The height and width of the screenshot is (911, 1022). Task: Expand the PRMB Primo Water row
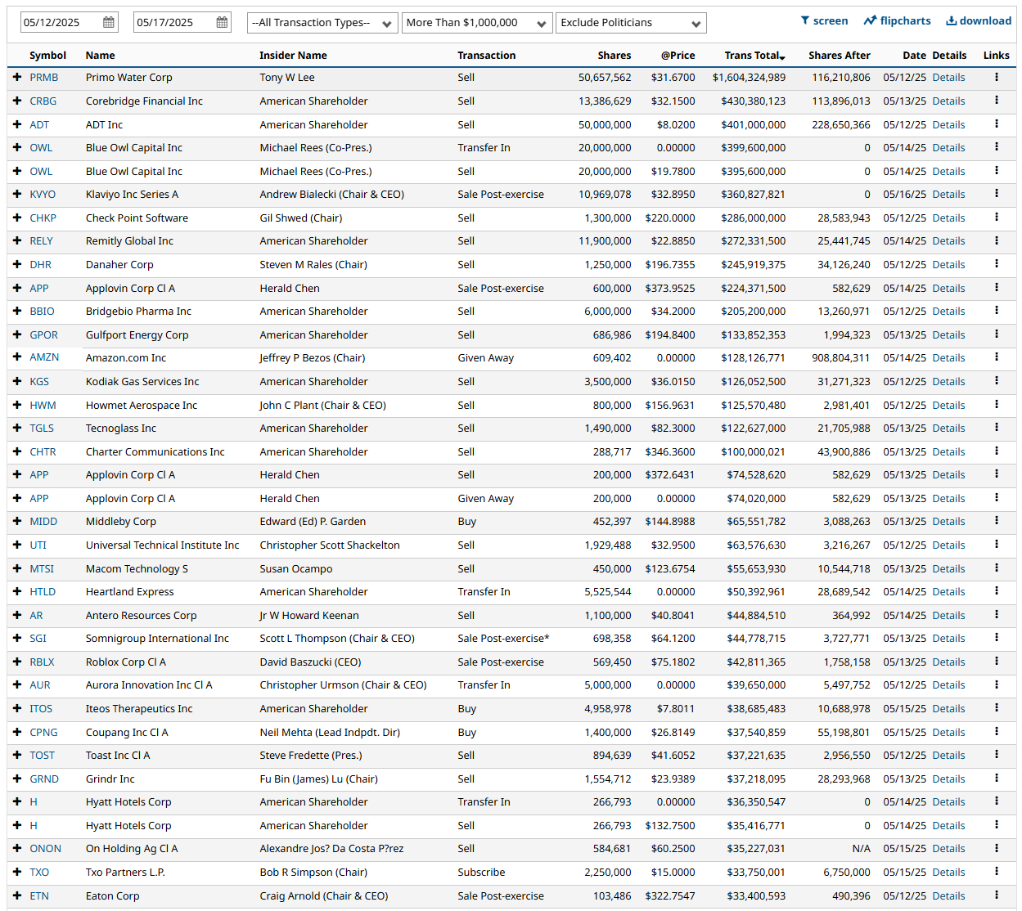click(x=17, y=77)
